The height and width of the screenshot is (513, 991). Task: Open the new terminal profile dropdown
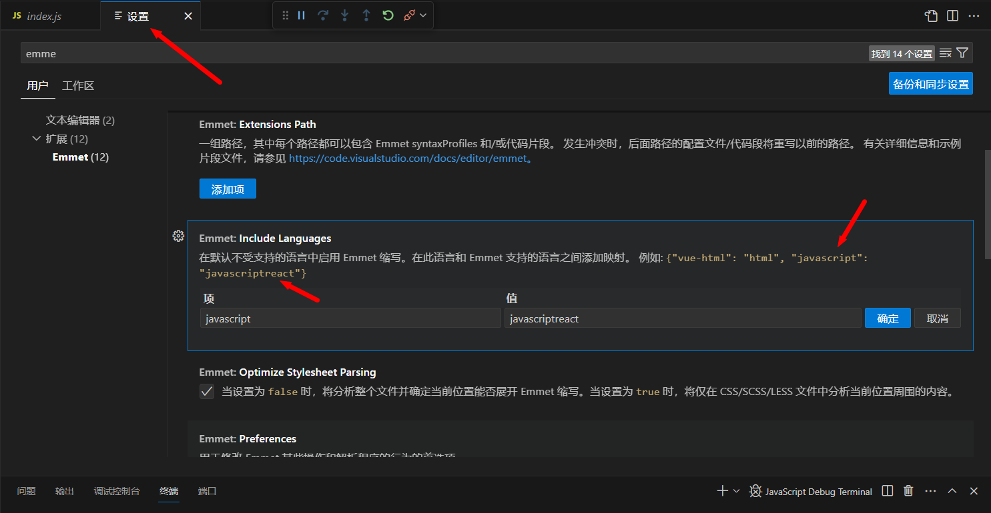(x=736, y=491)
